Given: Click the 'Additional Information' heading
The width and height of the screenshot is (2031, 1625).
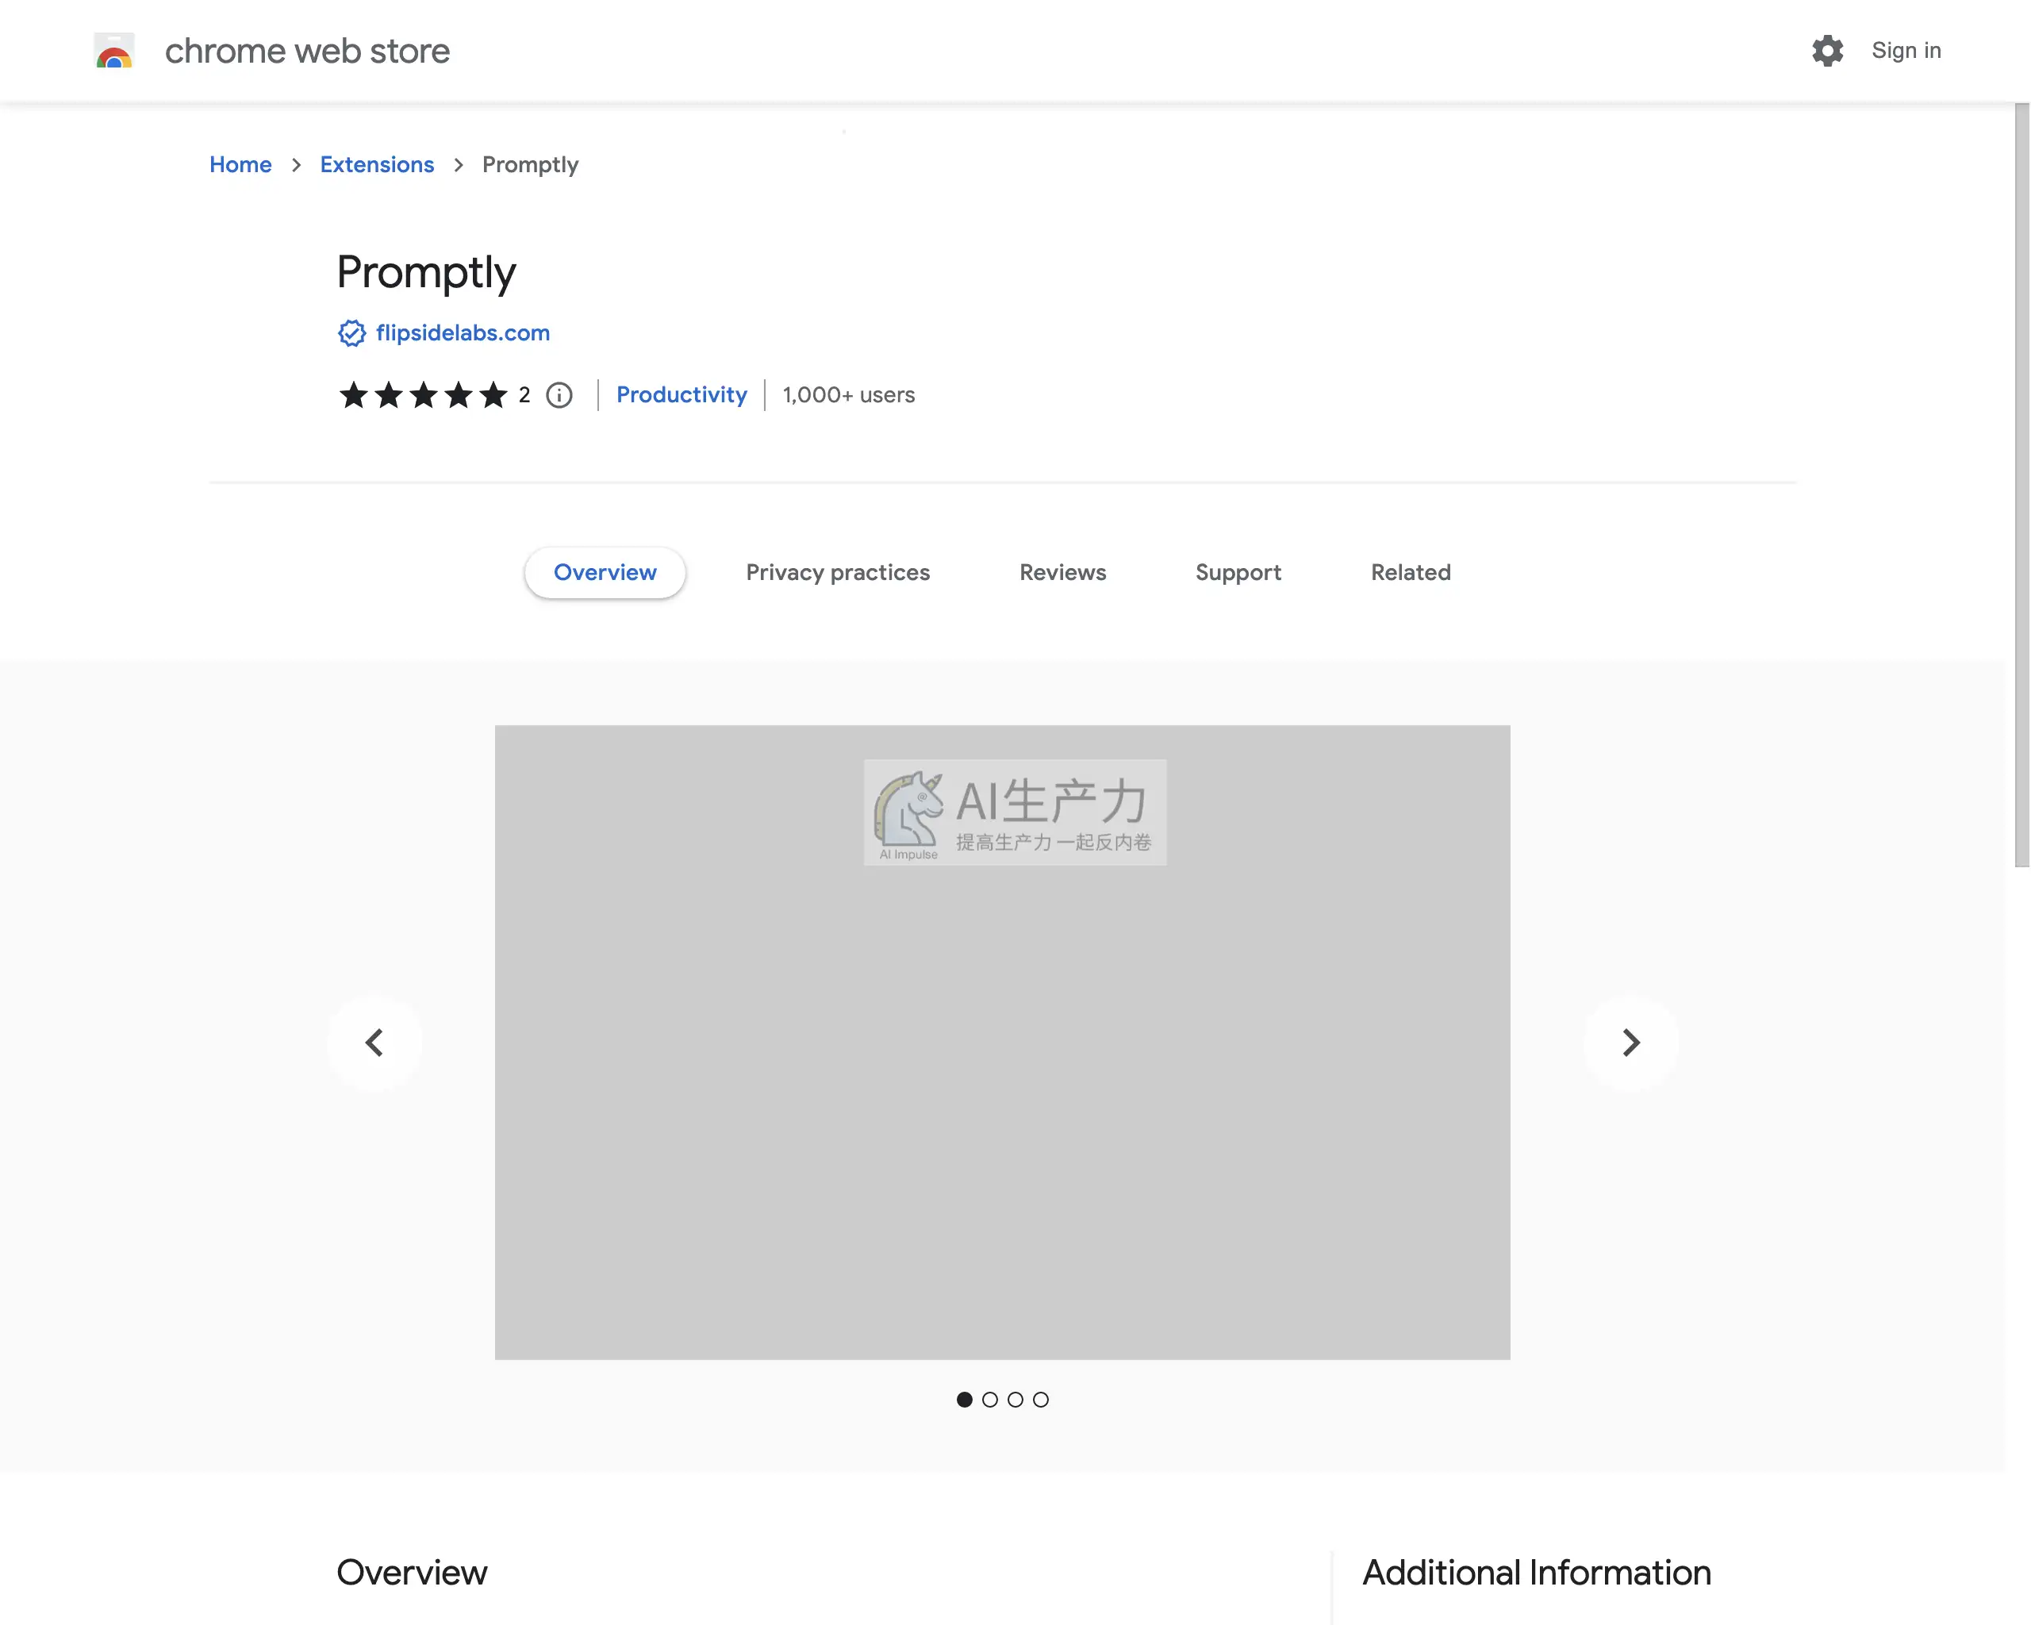Looking at the screenshot, I should coord(1537,1573).
